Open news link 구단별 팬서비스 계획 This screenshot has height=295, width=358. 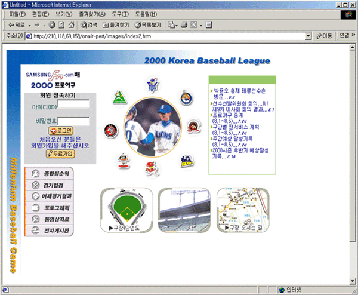pyautogui.click(x=235, y=130)
